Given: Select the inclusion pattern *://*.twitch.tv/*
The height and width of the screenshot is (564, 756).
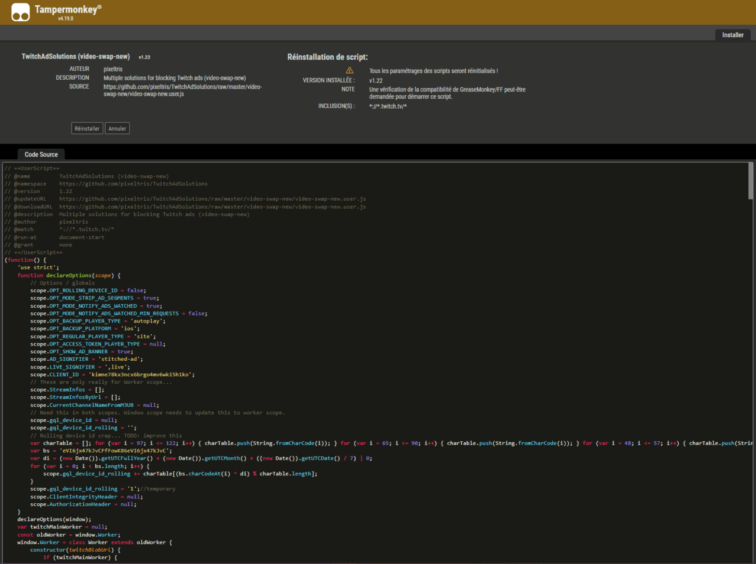Looking at the screenshot, I should [388, 106].
